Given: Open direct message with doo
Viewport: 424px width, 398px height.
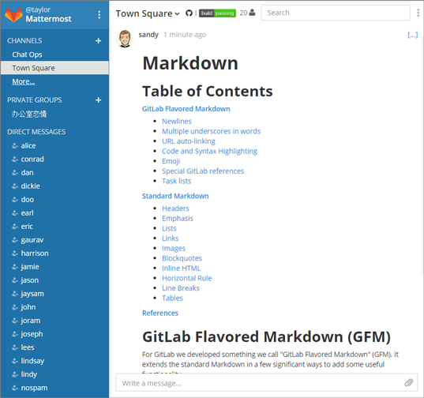Looking at the screenshot, I should click(x=28, y=200).
